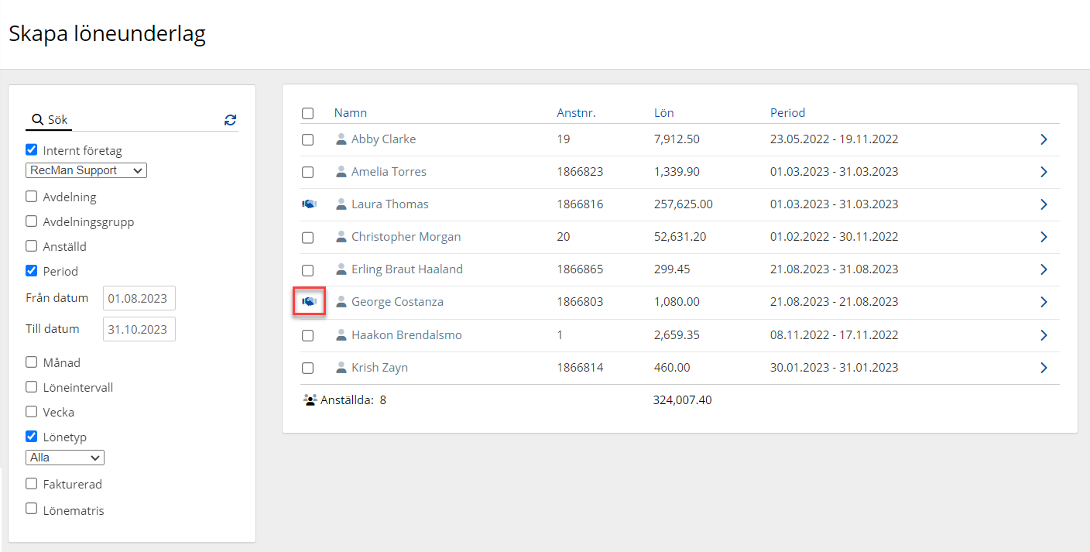
Task: Open the RecMan Support company dropdown
Action: tap(86, 170)
